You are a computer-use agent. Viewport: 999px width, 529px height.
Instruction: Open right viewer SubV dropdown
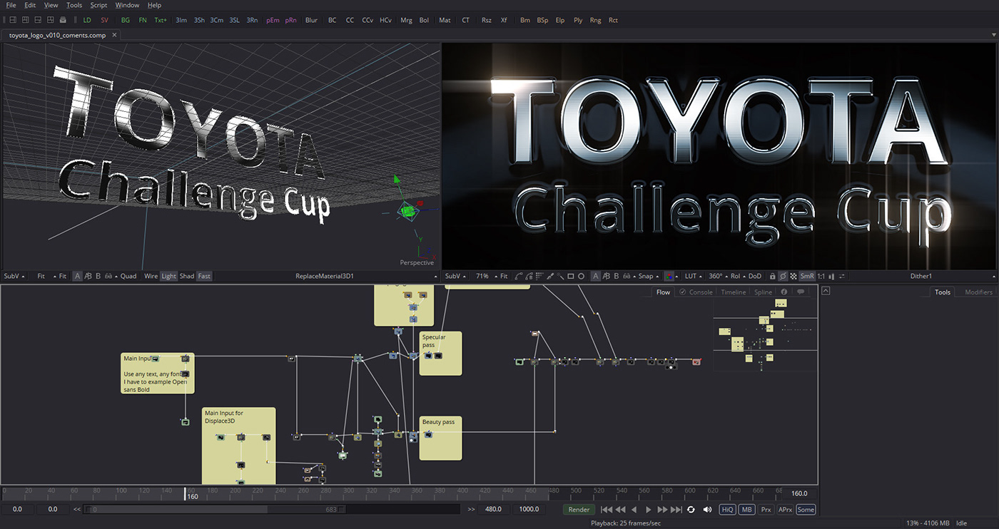click(x=455, y=276)
